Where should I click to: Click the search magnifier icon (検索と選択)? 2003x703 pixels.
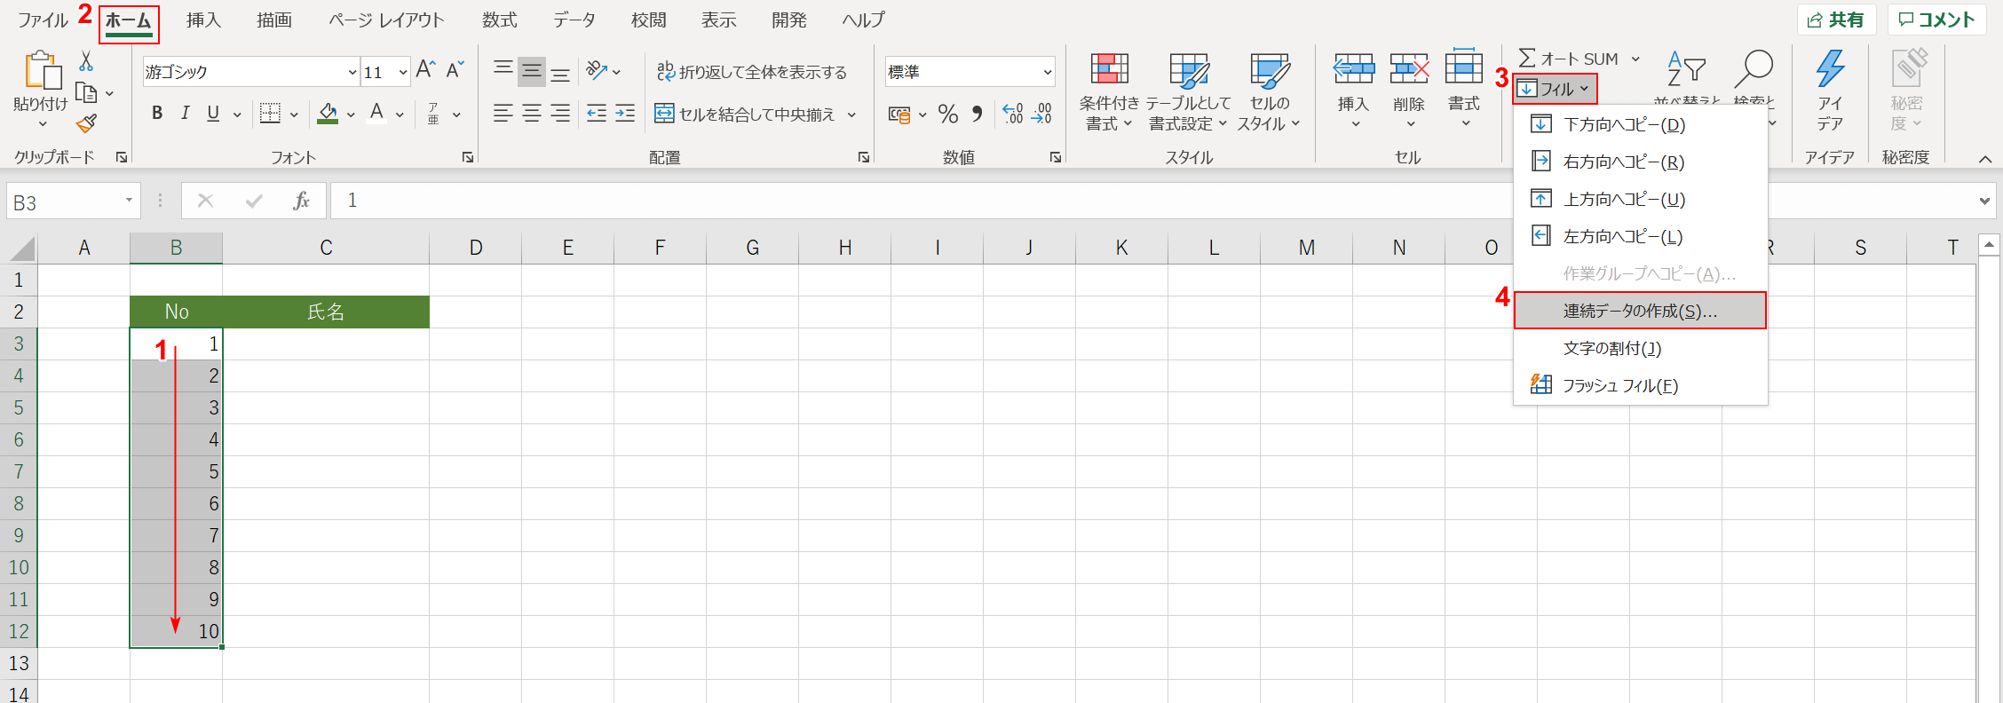tap(1754, 68)
